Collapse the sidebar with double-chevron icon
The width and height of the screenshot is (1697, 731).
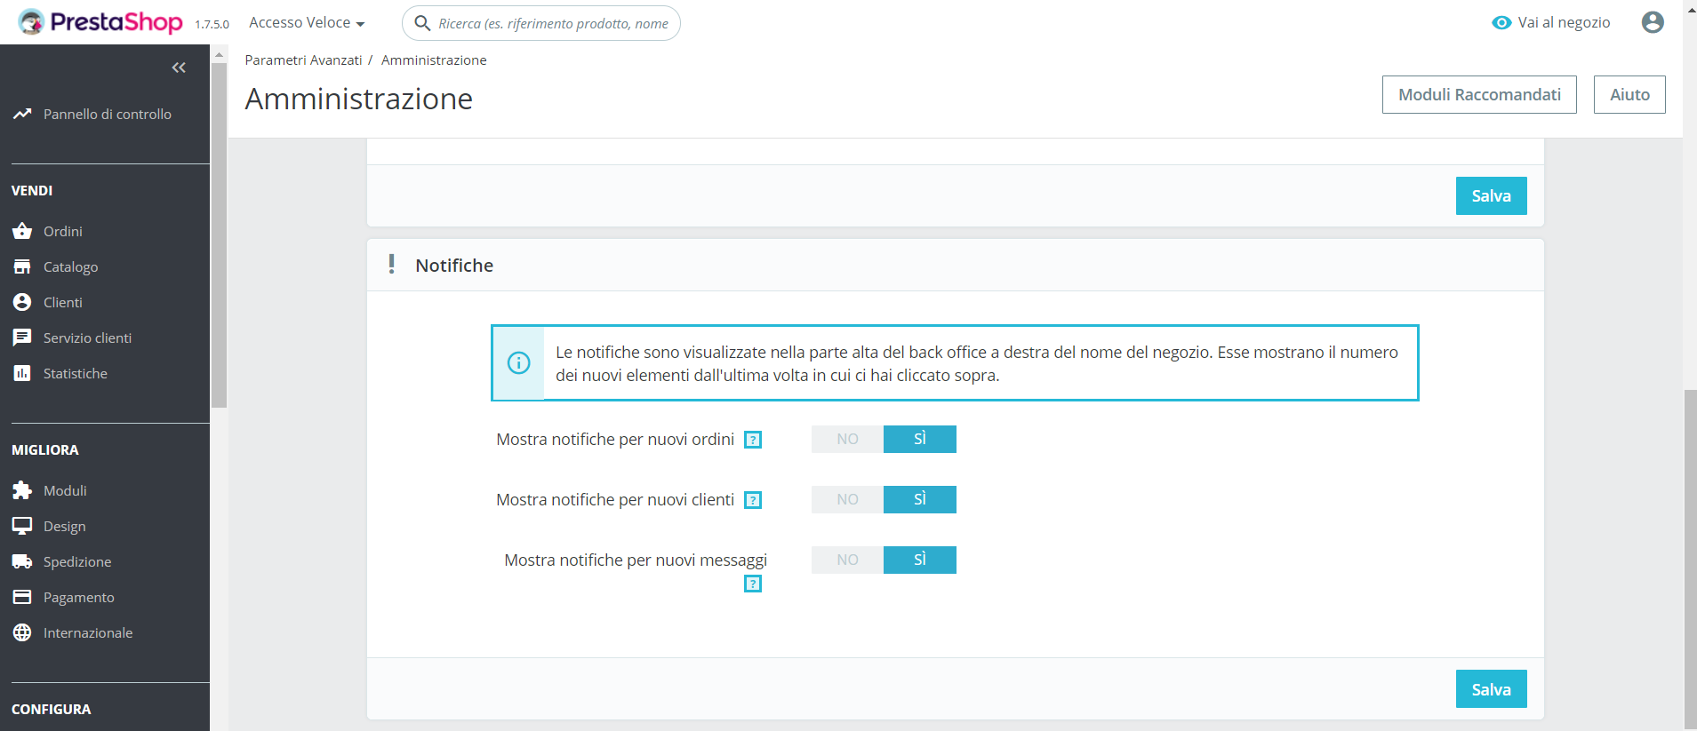(x=179, y=68)
